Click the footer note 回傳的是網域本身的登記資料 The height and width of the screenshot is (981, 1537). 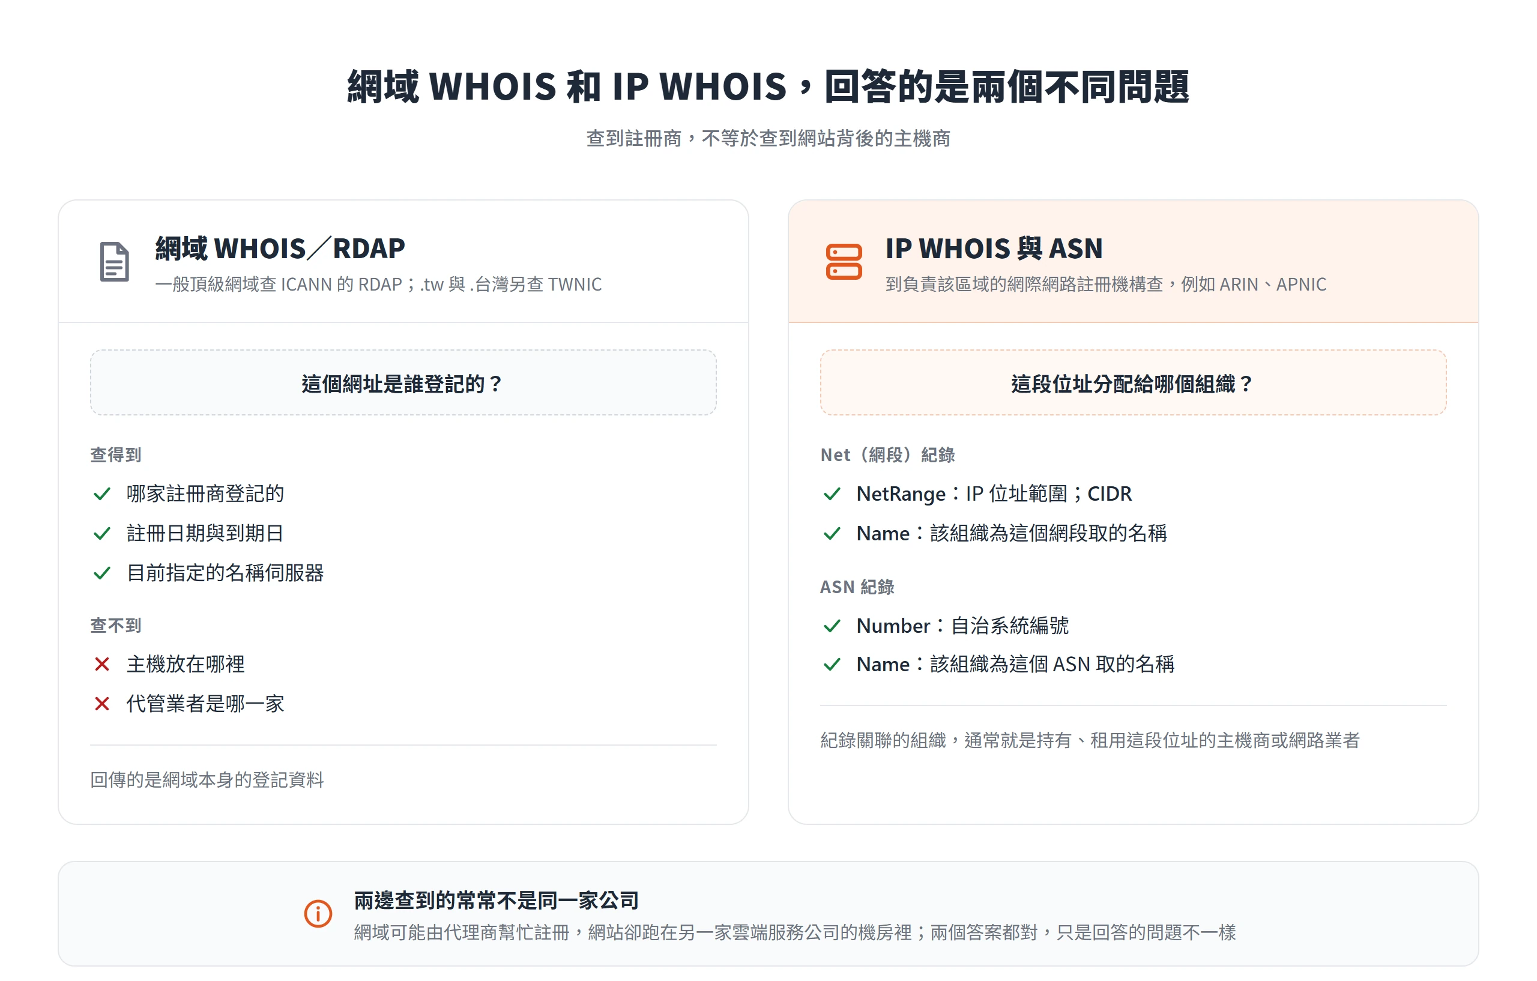click(x=208, y=780)
